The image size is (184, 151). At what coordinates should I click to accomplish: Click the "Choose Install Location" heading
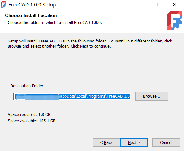(x=31, y=15)
